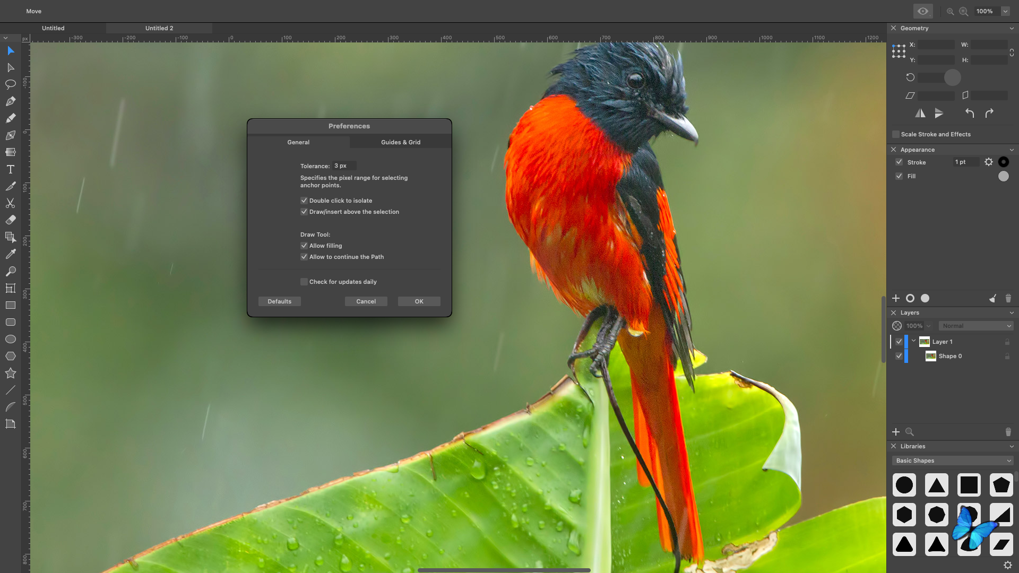Select the Text tool in toolbar
This screenshot has width=1019, height=573.
click(10, 169)
